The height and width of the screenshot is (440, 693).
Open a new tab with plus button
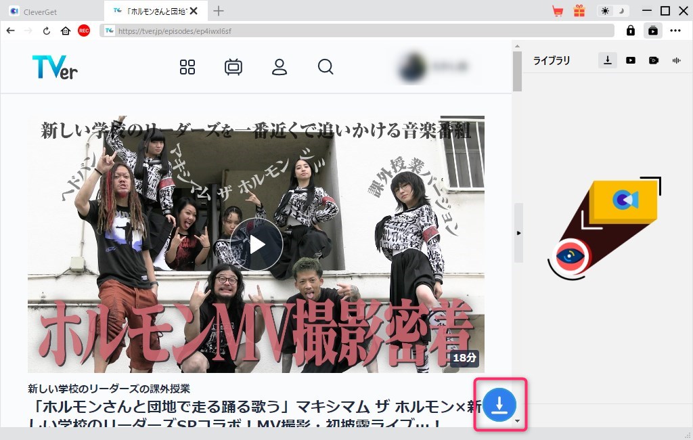[x=219, y=11]
